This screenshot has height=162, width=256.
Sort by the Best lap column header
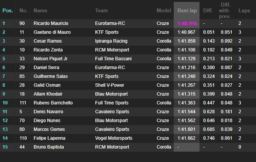click(187, 11)
